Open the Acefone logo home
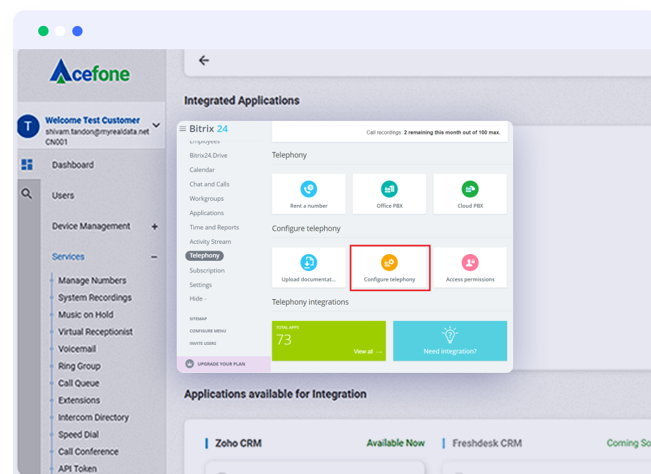Viewport: 651px width, 474px height. coord(89,72)
